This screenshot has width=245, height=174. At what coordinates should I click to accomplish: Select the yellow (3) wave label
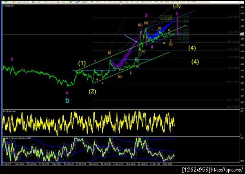[x=177, y=6]
